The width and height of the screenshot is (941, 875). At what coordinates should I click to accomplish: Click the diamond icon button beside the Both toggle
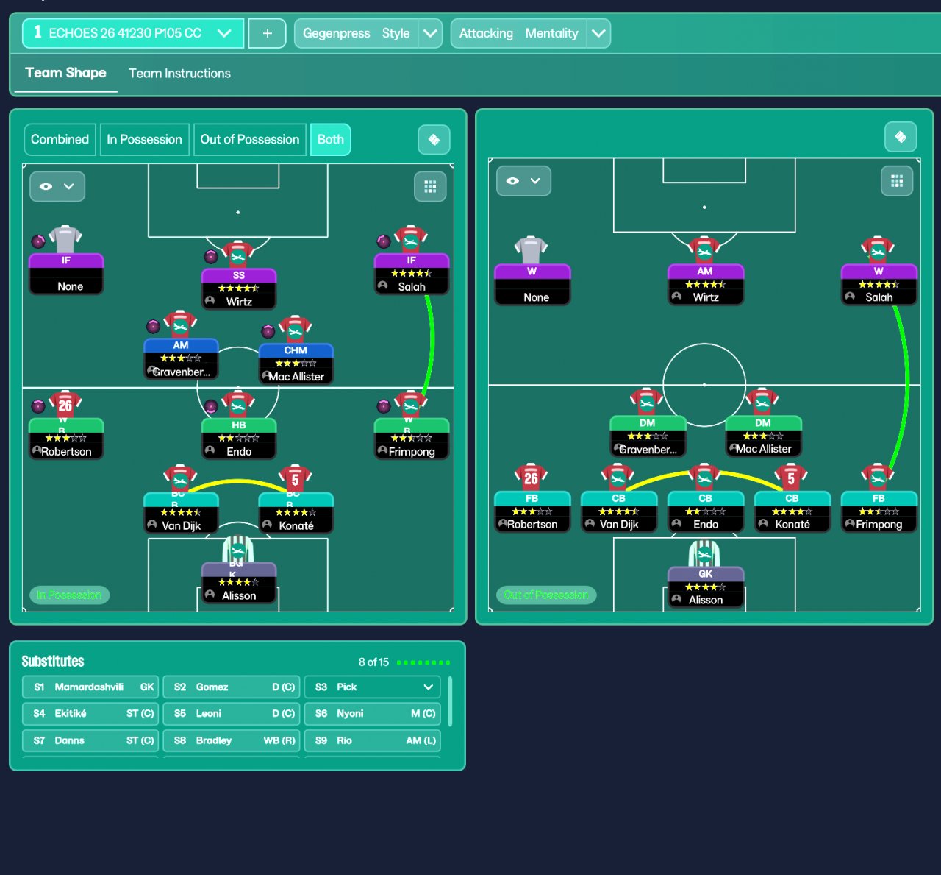[x=434, y=140]
